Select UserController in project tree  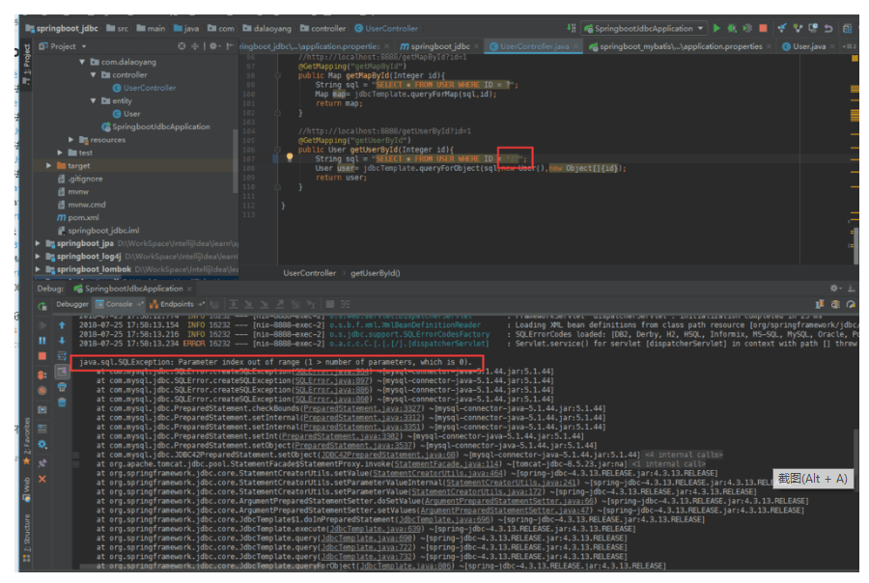144,88
